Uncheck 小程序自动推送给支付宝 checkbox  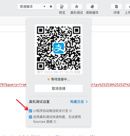[31, 111]
